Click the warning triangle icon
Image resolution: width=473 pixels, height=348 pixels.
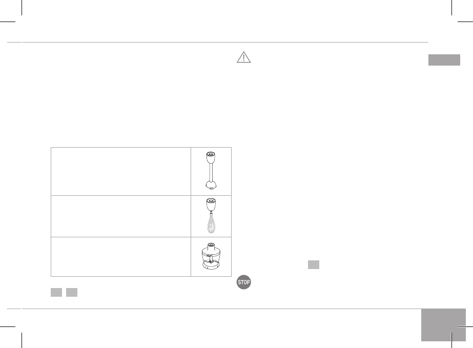coord(243,57)
